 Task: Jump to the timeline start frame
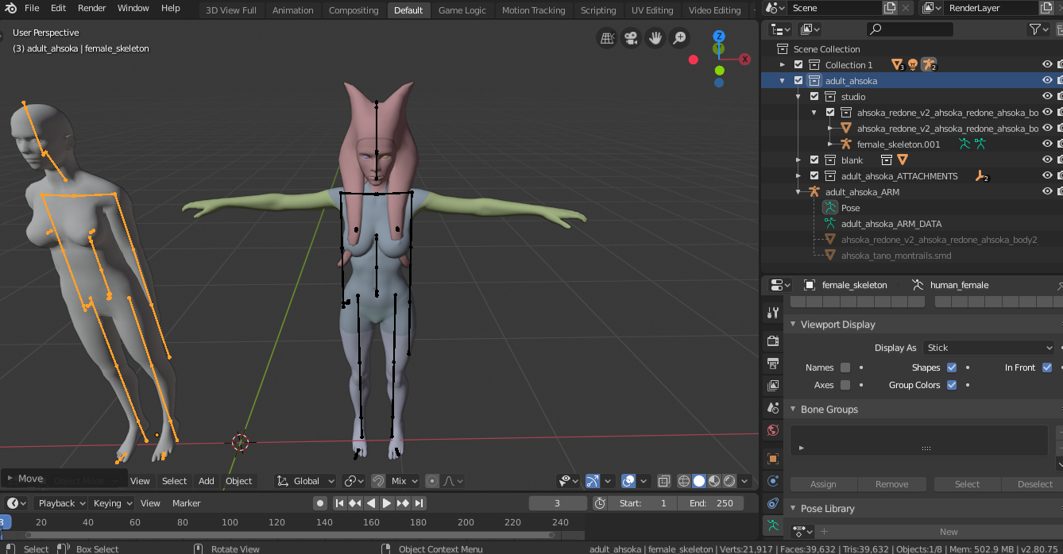click(339, 503)
